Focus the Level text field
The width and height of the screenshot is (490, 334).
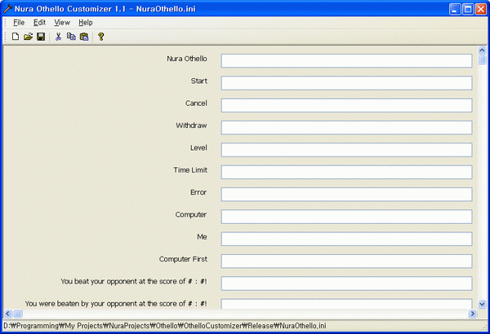pyautogui.click(x=346, y=150)
